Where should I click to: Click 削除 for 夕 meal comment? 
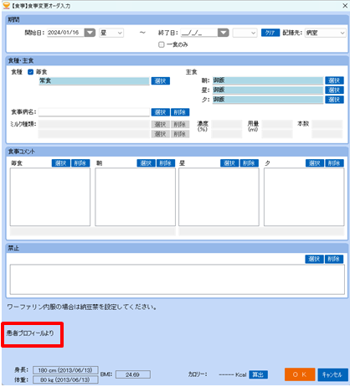[x=334, y=163]
